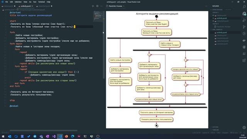The width and height of the screenshot is (247, 139).
Task: Select the PlantUML Preview tab
Action: [115, 6]
